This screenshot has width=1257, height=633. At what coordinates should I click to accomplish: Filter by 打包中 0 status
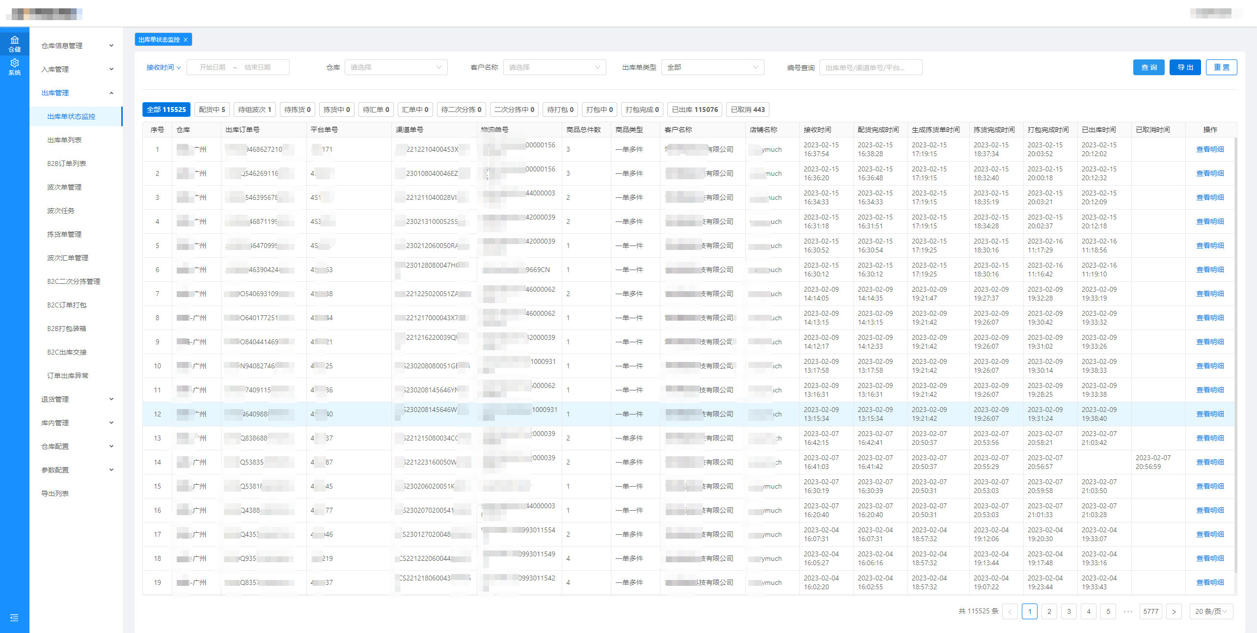point(600,110)
